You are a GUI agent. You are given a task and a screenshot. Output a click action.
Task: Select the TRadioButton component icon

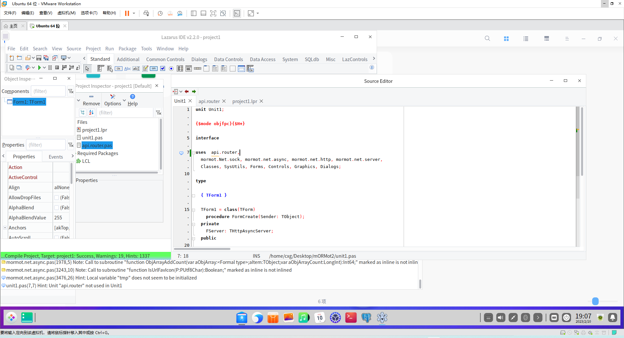click(x=171, y=68)
